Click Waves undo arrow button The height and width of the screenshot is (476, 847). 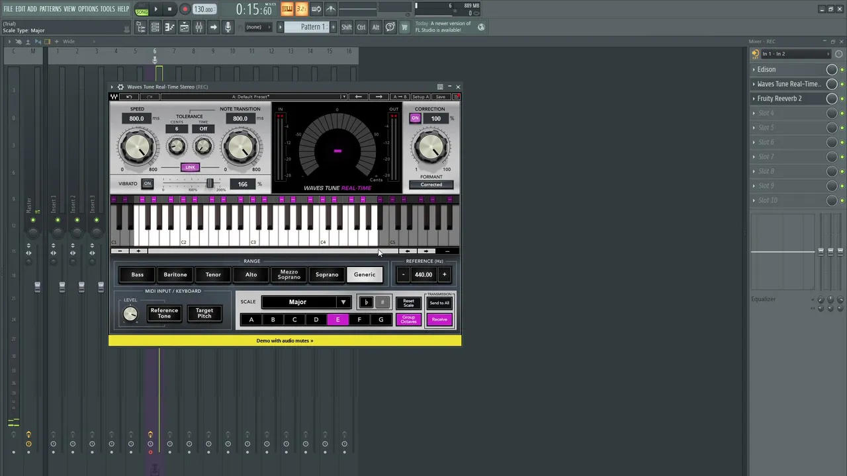click(130, 97)
